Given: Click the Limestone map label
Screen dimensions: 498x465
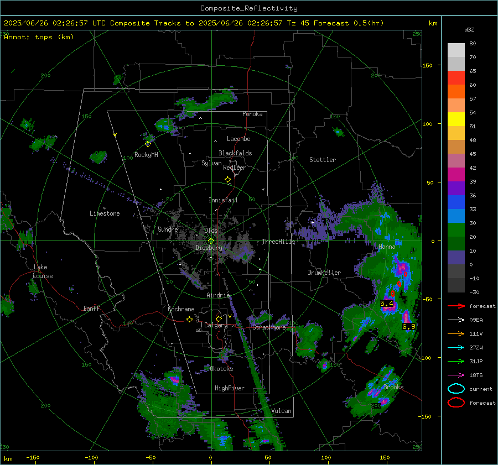Looking at the screenshot, I should point(105,213).
